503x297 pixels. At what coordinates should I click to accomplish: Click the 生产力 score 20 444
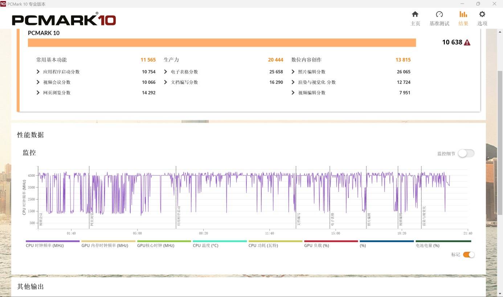(x=275, y=60)
